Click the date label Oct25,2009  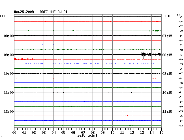point(24,12)
